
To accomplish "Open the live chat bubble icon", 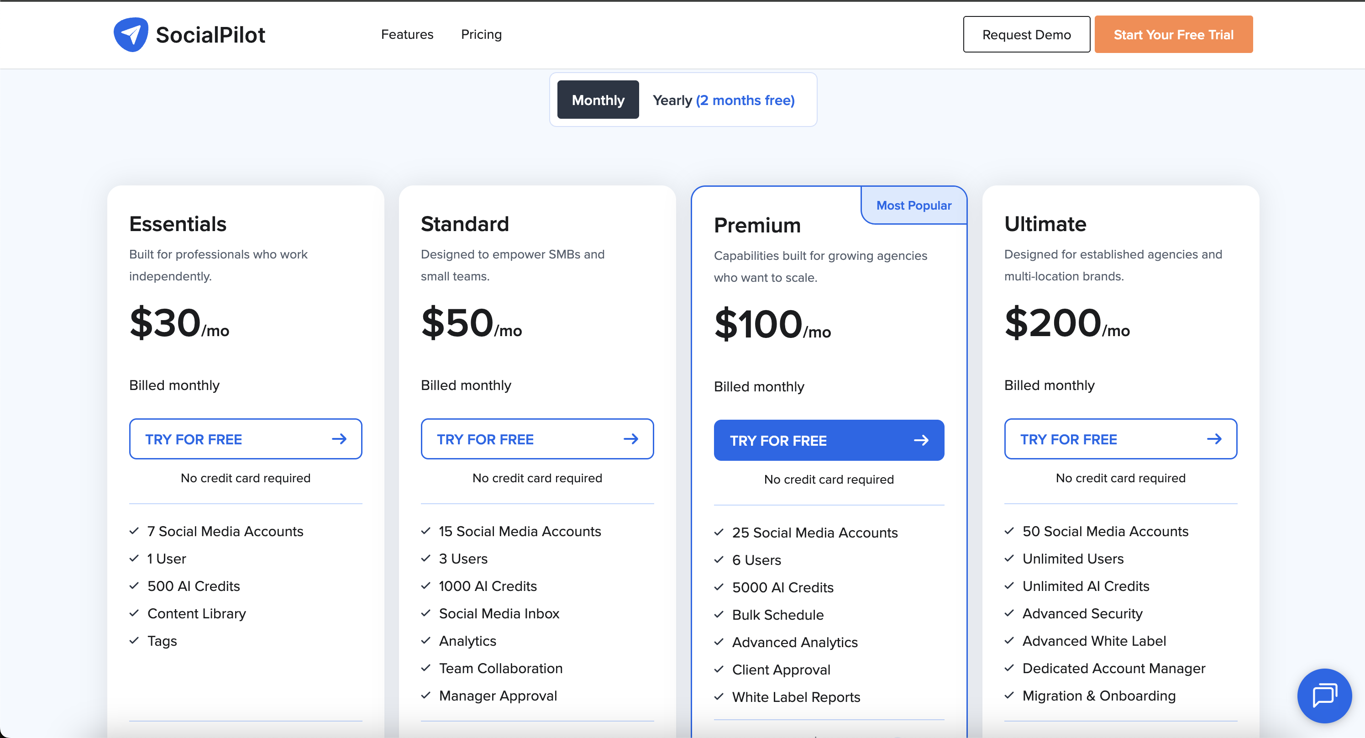I will [x=1324, y=696].
